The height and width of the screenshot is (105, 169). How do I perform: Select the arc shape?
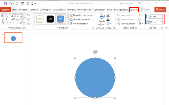tap(7, 23)
